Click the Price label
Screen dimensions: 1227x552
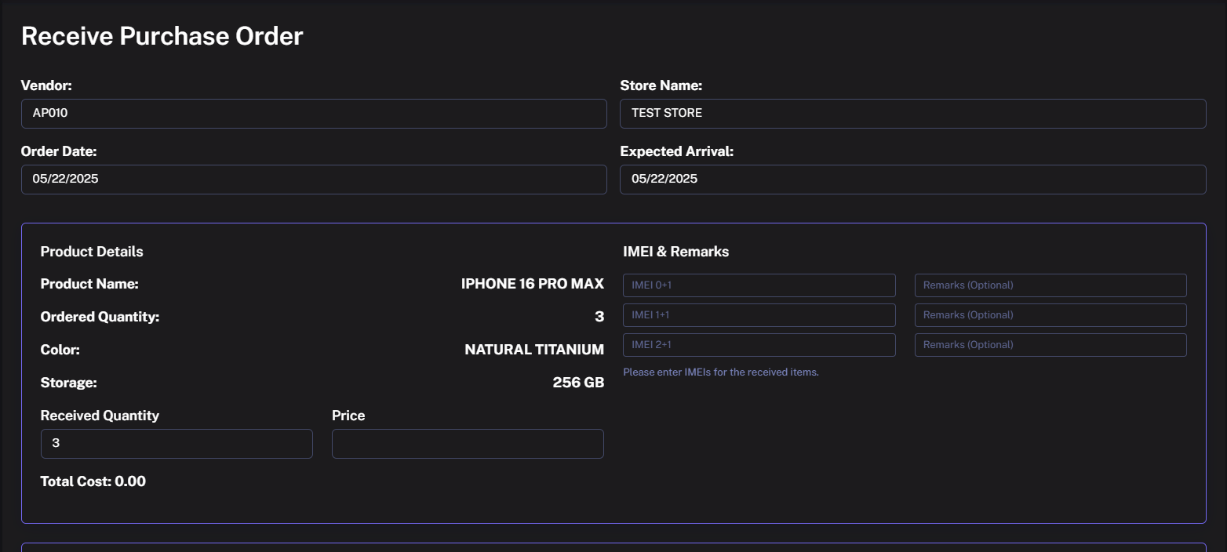click(348, 416)
